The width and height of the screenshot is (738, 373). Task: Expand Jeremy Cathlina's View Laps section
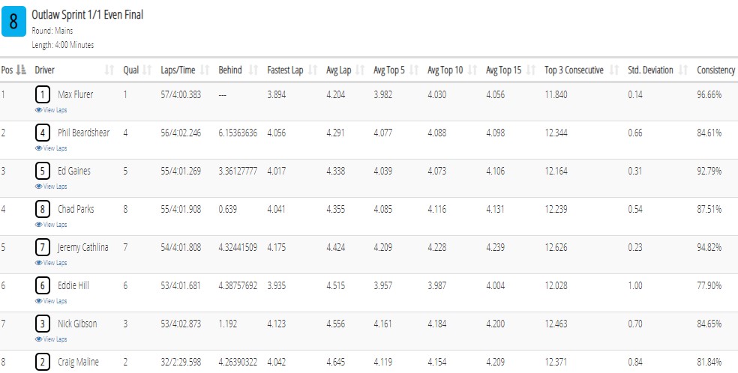coord(51,263)
